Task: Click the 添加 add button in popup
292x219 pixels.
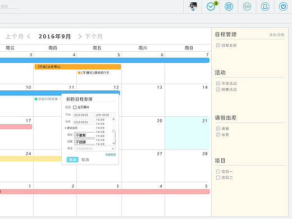Action: point(72,159)
